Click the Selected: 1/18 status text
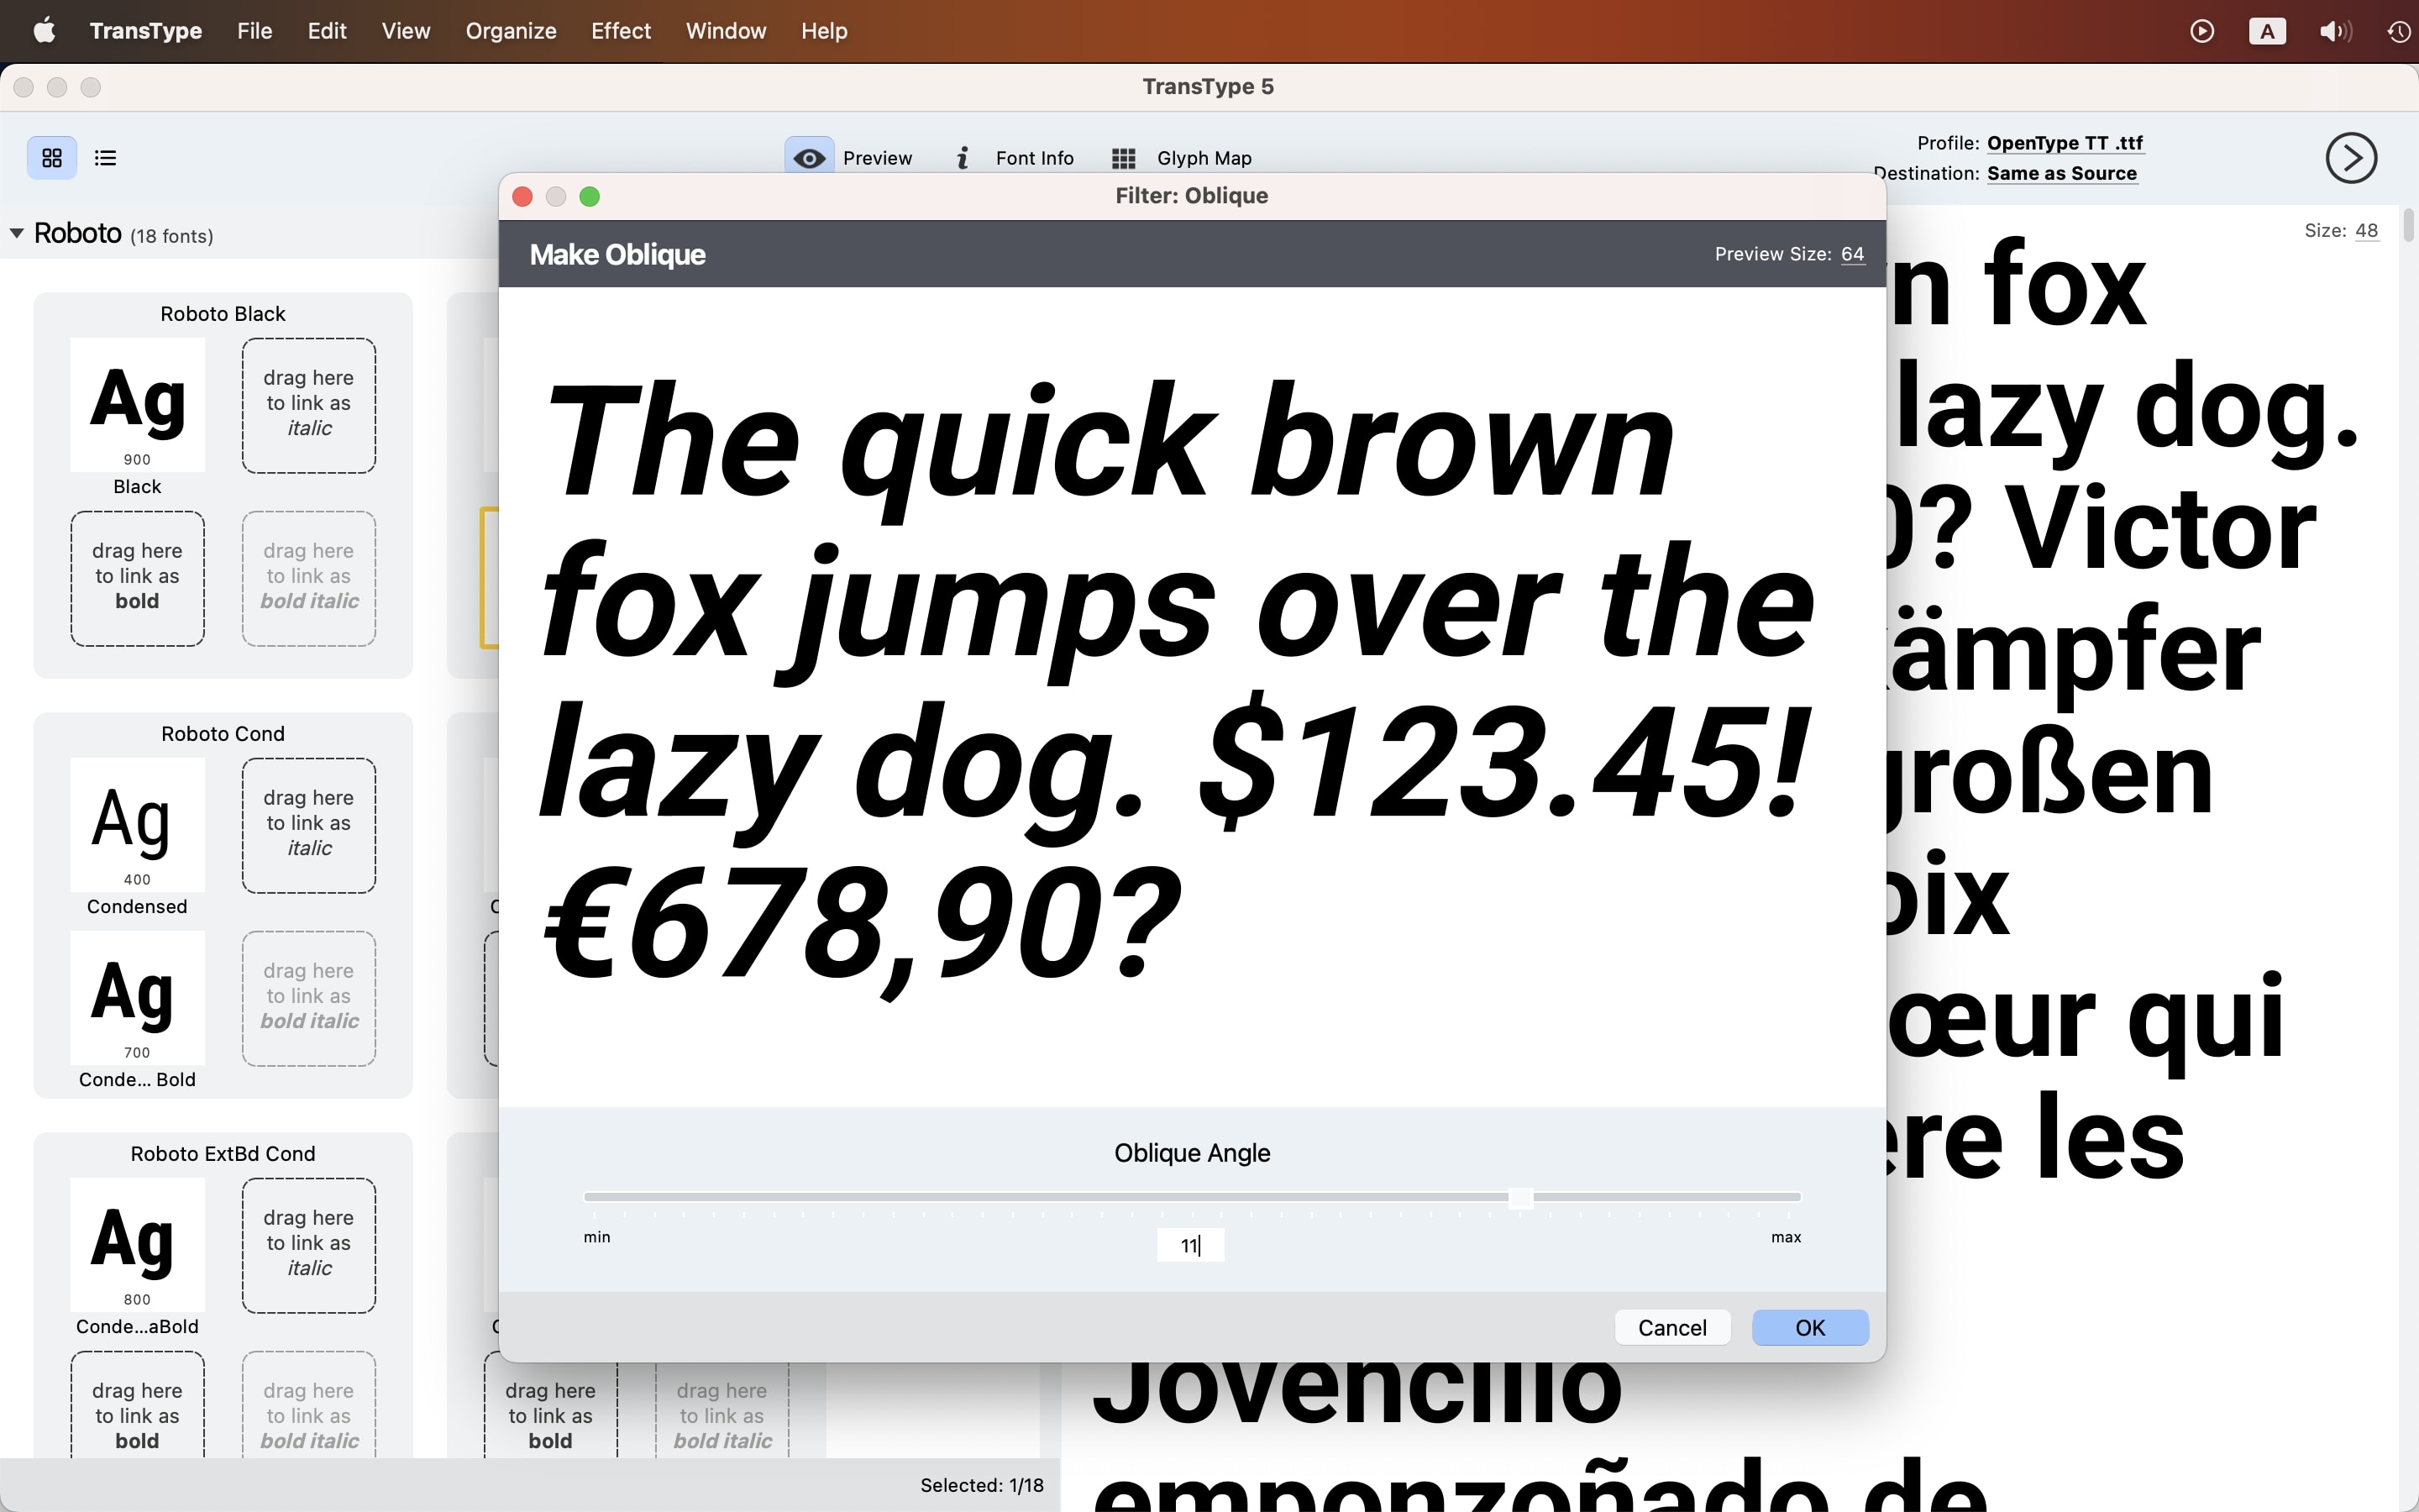This screenshot has width=2419, height=1512. tap(982, 1485)
